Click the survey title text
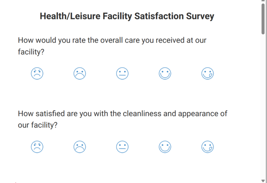267x183 pixels. pyautogui.click(x=127, y=16)
